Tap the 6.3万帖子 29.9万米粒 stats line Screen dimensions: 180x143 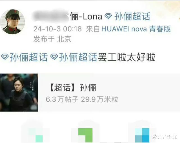click(82, 99)
